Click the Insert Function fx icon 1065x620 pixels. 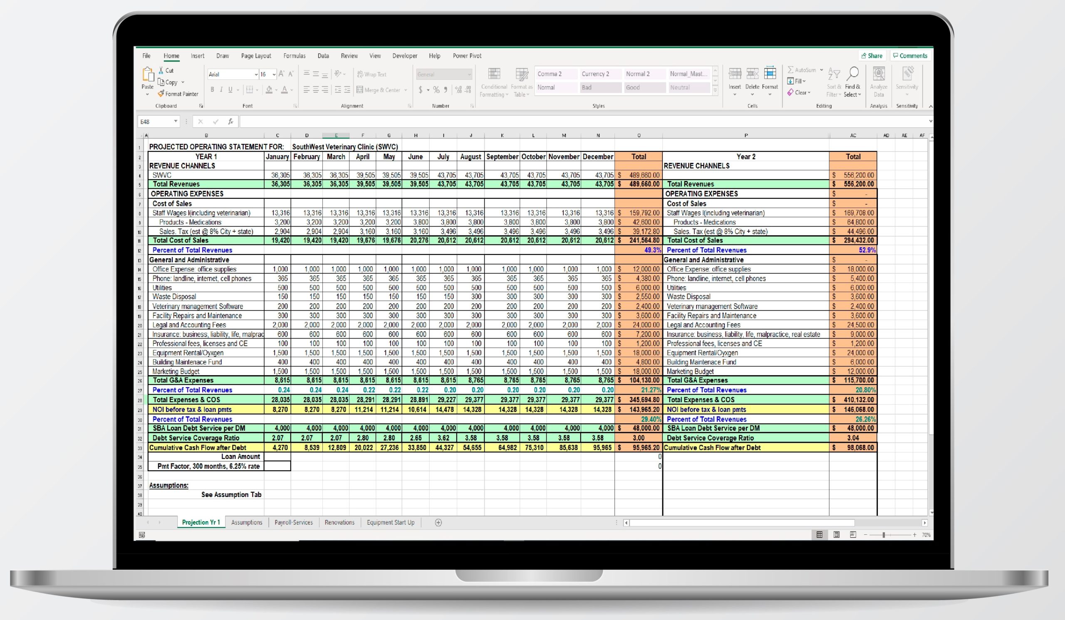(231, 122)
